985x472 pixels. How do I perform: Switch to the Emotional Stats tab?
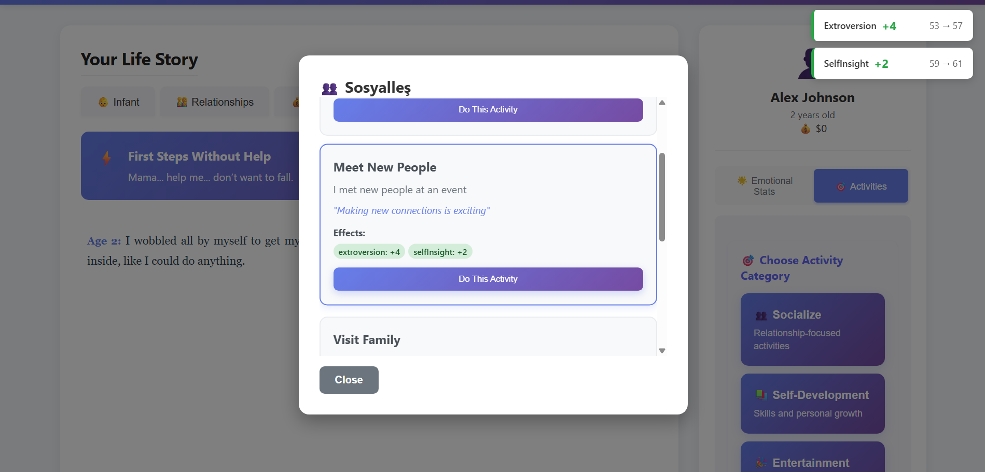tap(765, 186)
